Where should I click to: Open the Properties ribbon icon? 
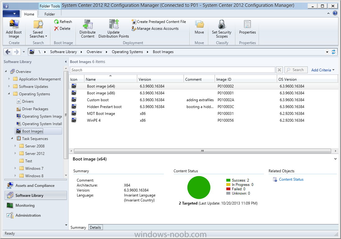(x=247, y=24)
